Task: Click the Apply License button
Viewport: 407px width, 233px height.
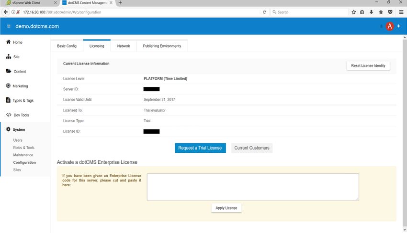Action: coord(226,208)
